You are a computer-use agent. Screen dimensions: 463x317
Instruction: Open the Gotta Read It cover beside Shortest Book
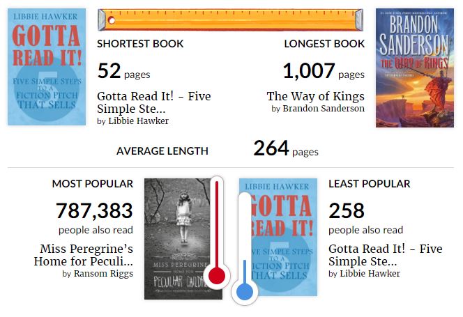click(x=47, y=67)
